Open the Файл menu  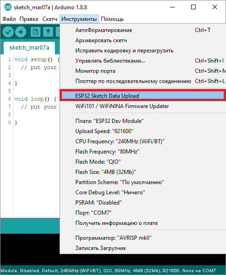pos(9,19)
